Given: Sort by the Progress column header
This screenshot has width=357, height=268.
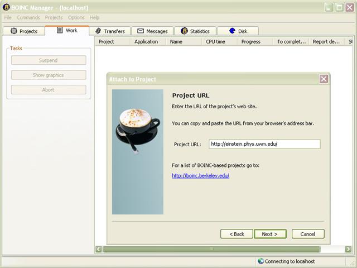Looking at the screenshot, I should pyautogui.click(x=255, y=42).
